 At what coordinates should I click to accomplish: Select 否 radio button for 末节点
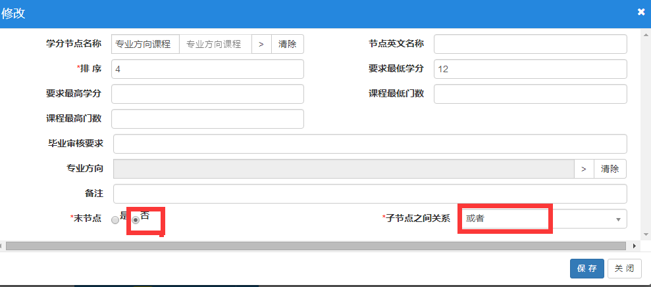tap(136, 220)
